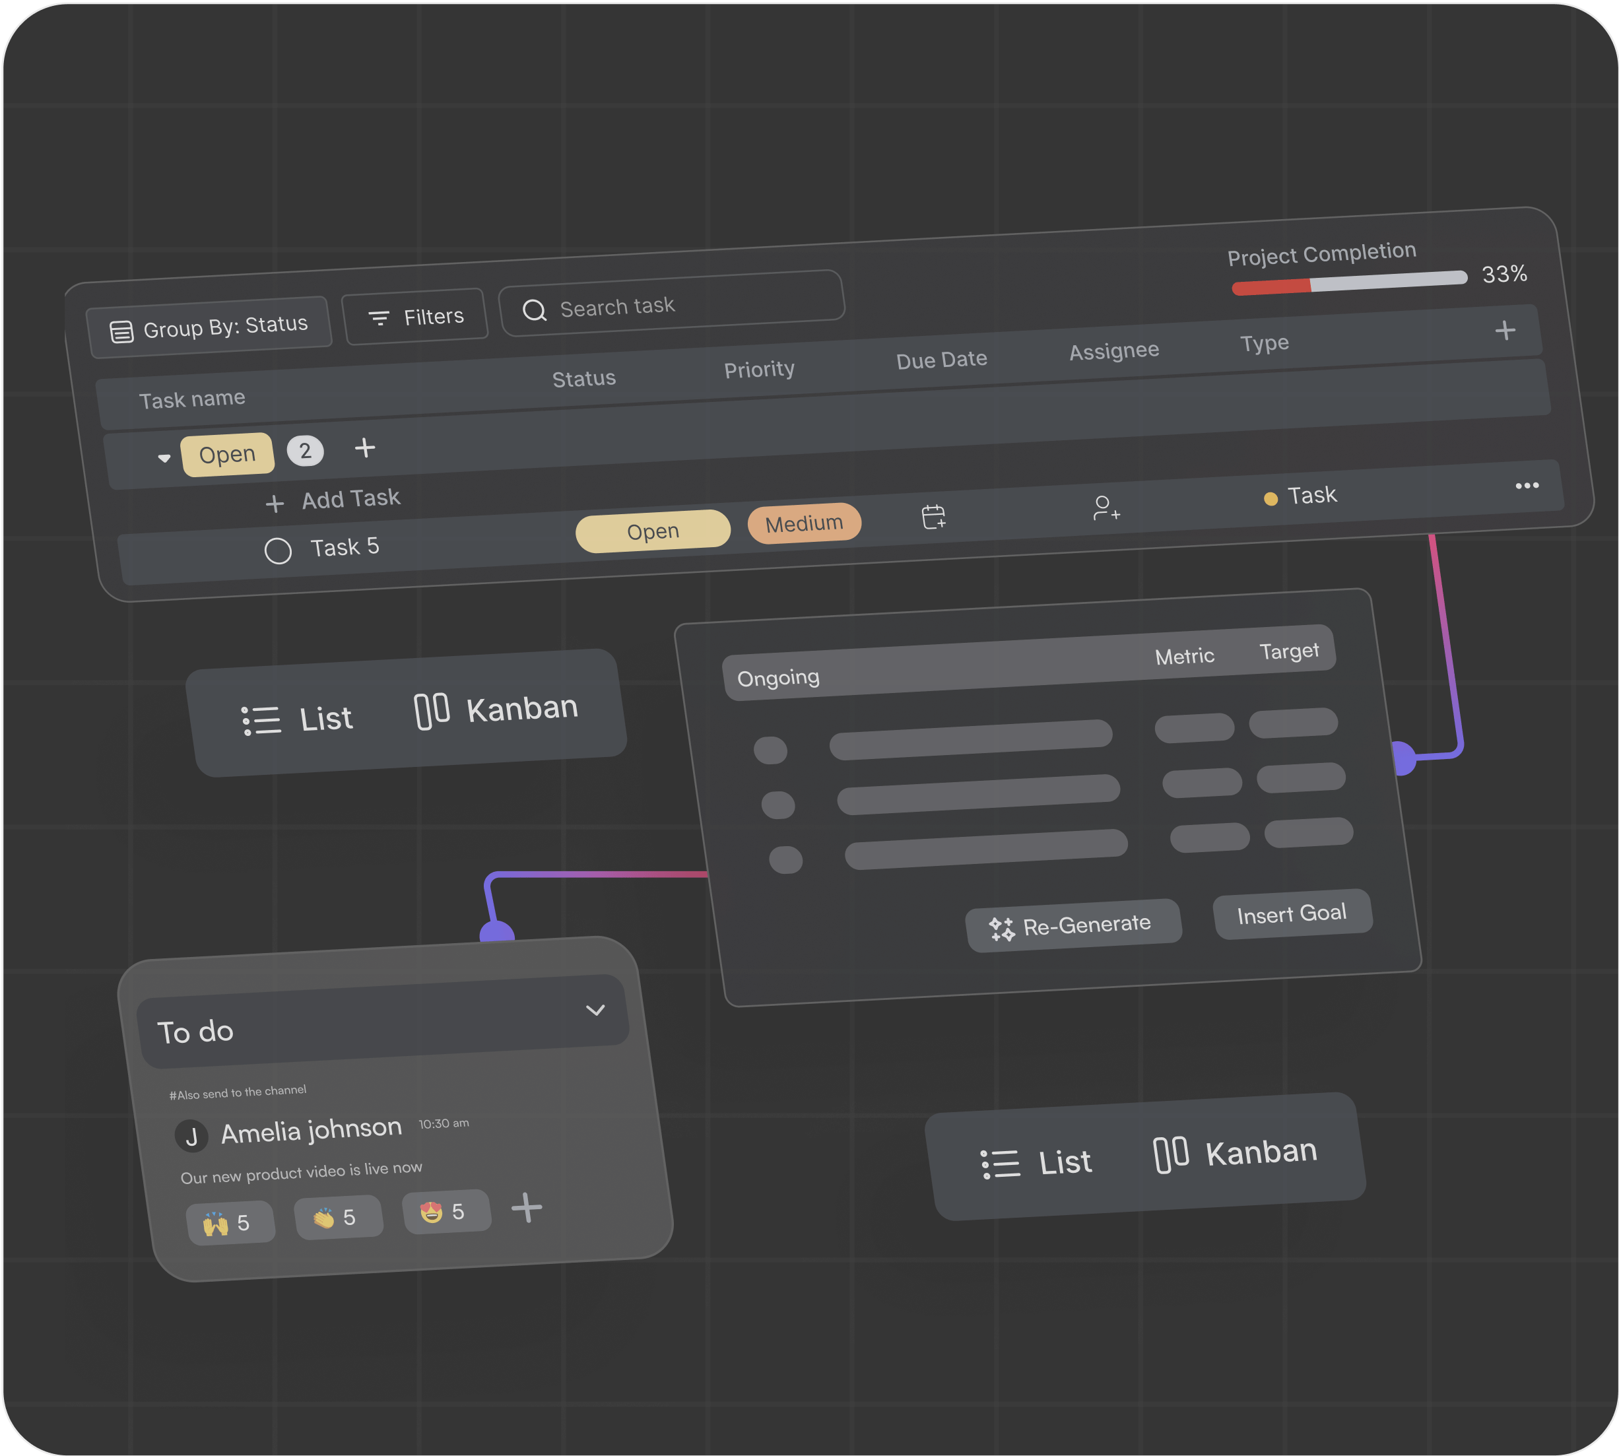This screenshot has height=1456, width=1619.
Task: Collapse the Open group with triangle arrow
Action: coord(164,459)
